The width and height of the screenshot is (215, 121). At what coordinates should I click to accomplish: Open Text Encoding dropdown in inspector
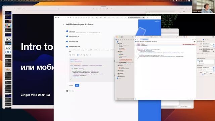coord(208,68)
